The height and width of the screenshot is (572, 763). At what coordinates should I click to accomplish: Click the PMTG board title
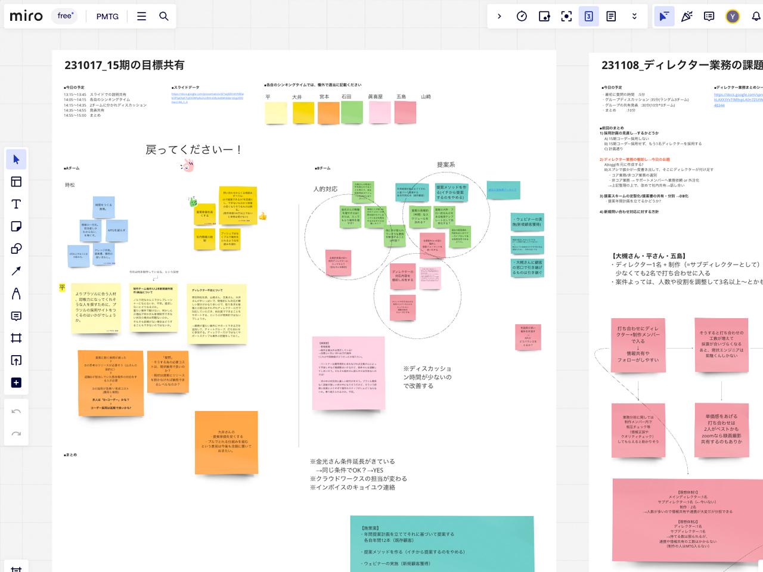(107, 16)
